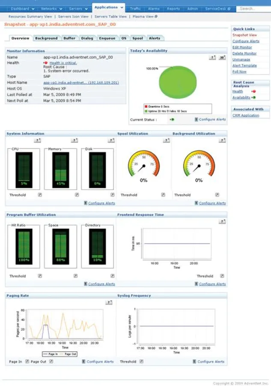Open 7-day CPU report icon
Viewport: 271px width, 386px height.
point(37,140)
